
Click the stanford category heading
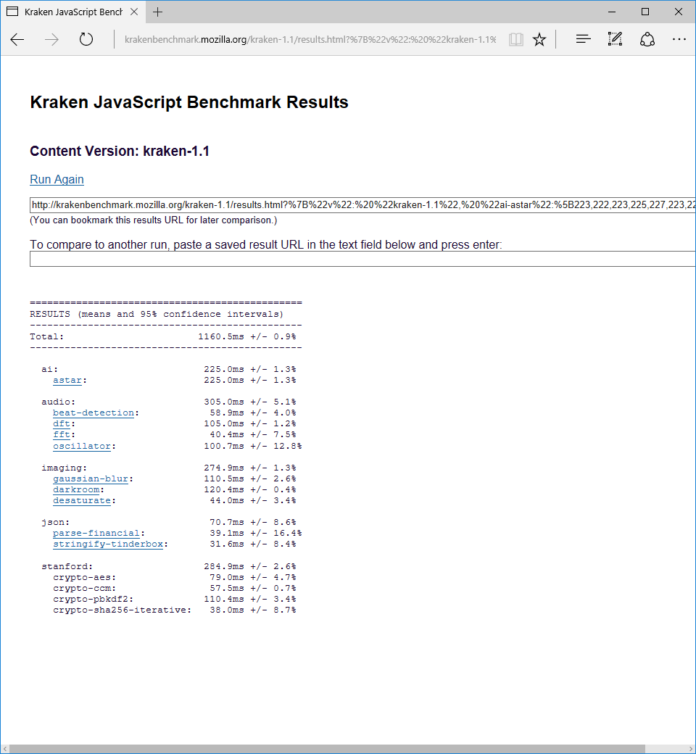coord(67,566)
